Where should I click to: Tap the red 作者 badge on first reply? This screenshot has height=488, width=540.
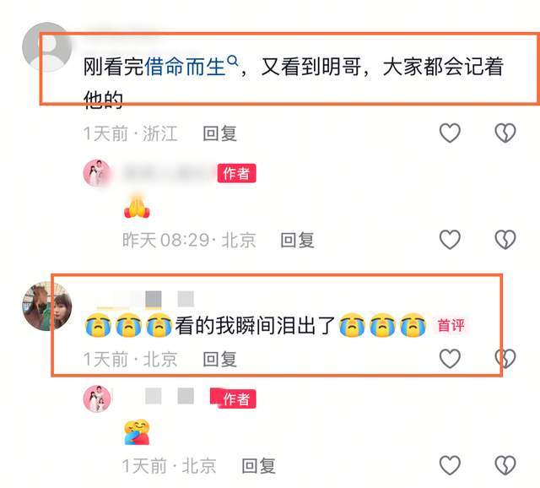(236, 173)
